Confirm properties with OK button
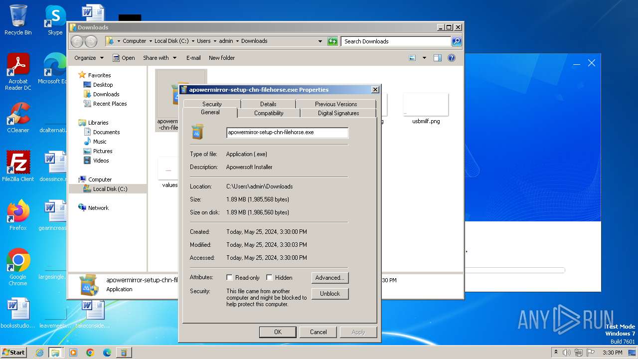This screenshot has height=359, width=638. coord(278,332)
